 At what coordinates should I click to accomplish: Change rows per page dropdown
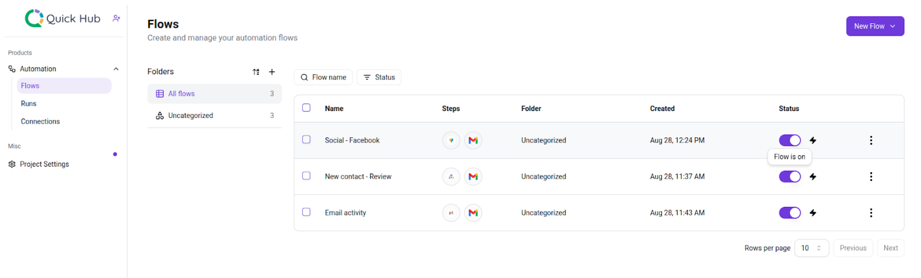[811, 248]
